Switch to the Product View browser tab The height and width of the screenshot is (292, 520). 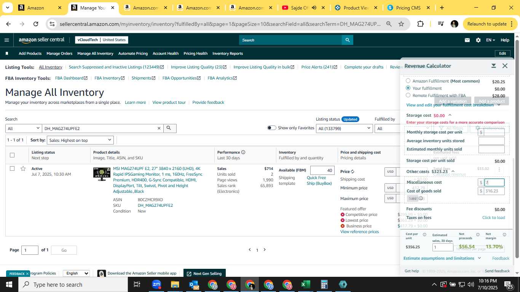pos(356,8)
